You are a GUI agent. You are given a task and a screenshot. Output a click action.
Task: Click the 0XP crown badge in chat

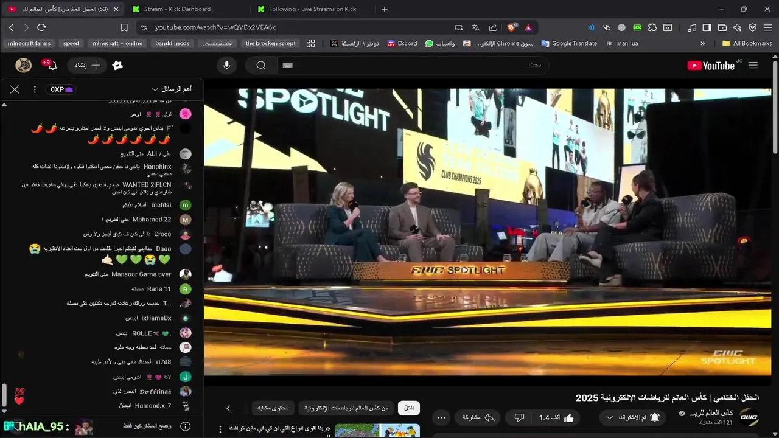(x=61, y=89)
